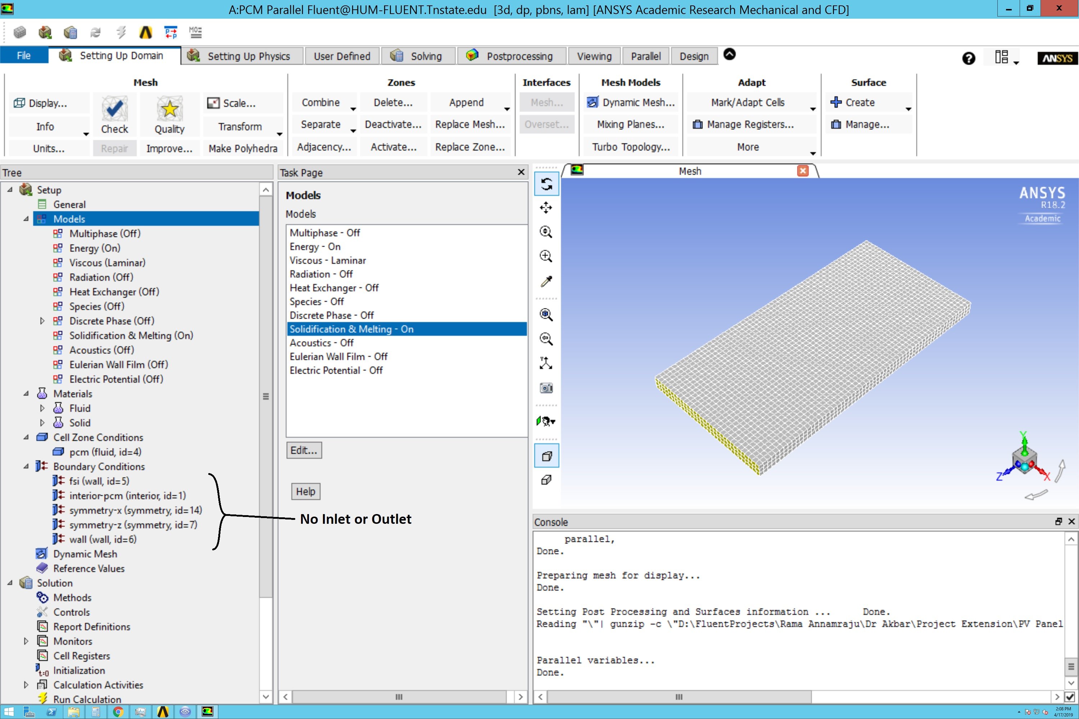Select the Zoom to Area tool
The width and height of the screenshot is (1079, 719).
(546, 256)
